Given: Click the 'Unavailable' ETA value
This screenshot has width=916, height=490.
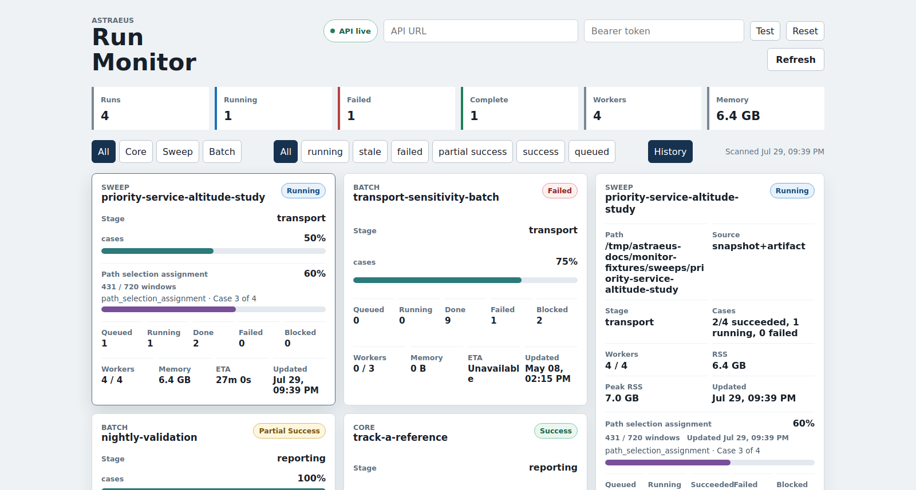Looking at the screenshot, I should [x=493, y=373].
